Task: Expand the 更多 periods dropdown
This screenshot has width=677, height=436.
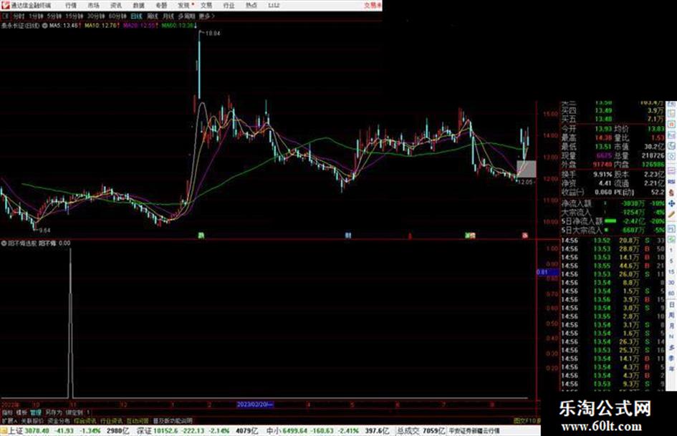Action: pos(207,16)
